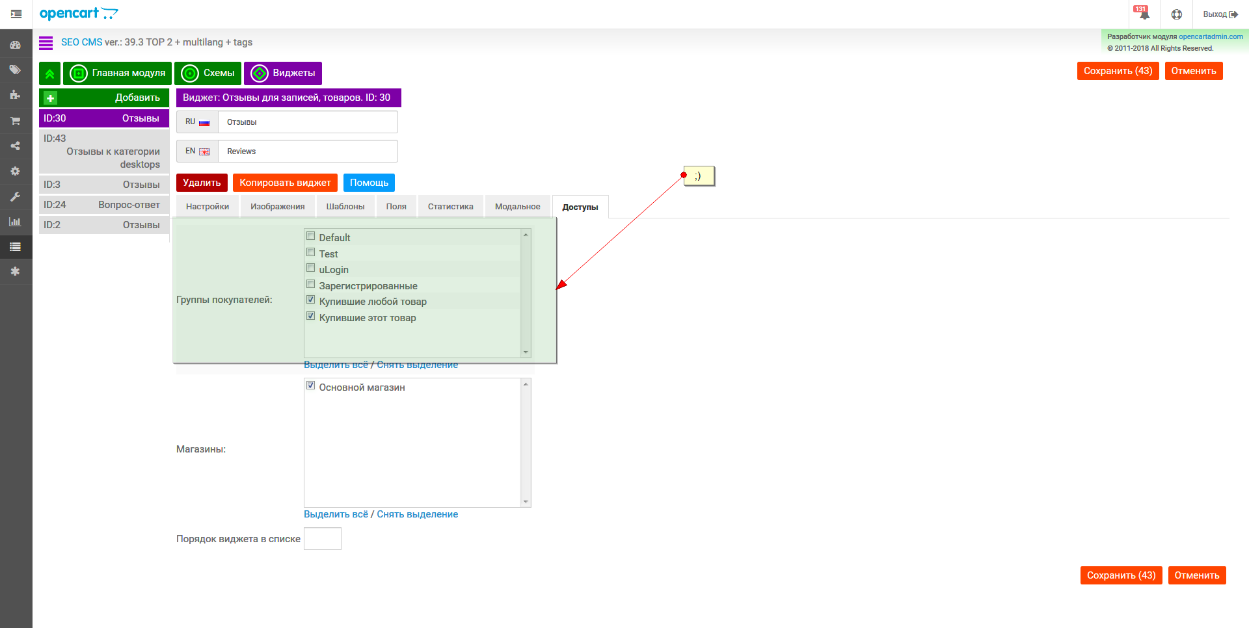Open Extensions puzzle icon in sidebar
Screen dimensions: 1249x628
coord(15,95)
